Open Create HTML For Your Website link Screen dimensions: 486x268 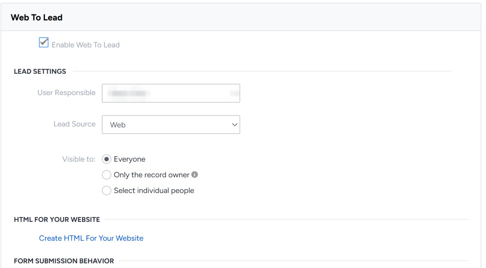(x=91, y=238)
